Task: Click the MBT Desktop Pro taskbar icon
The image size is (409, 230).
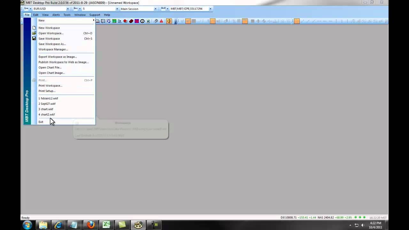Action: click(x=138, y=225)
